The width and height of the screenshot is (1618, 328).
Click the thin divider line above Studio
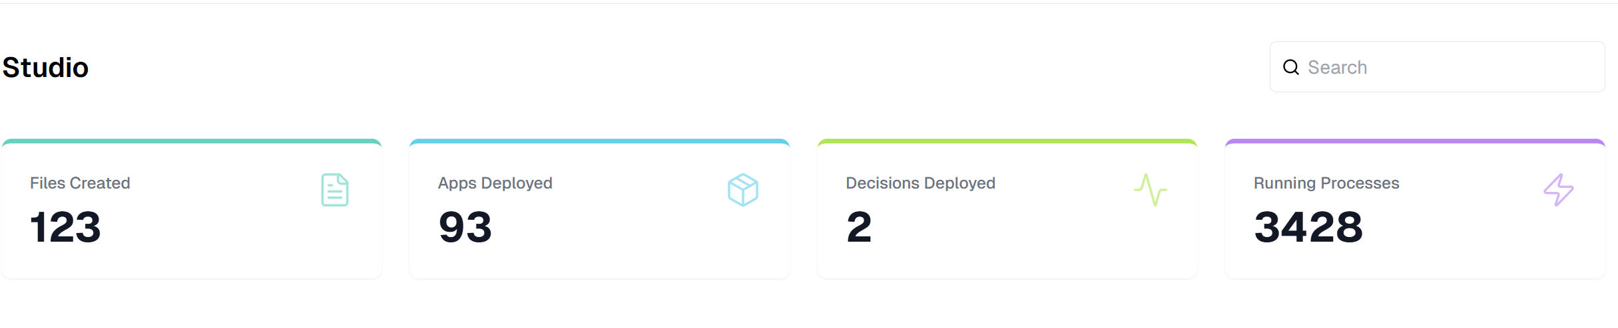pyautogui.click(x=809, y=4)
